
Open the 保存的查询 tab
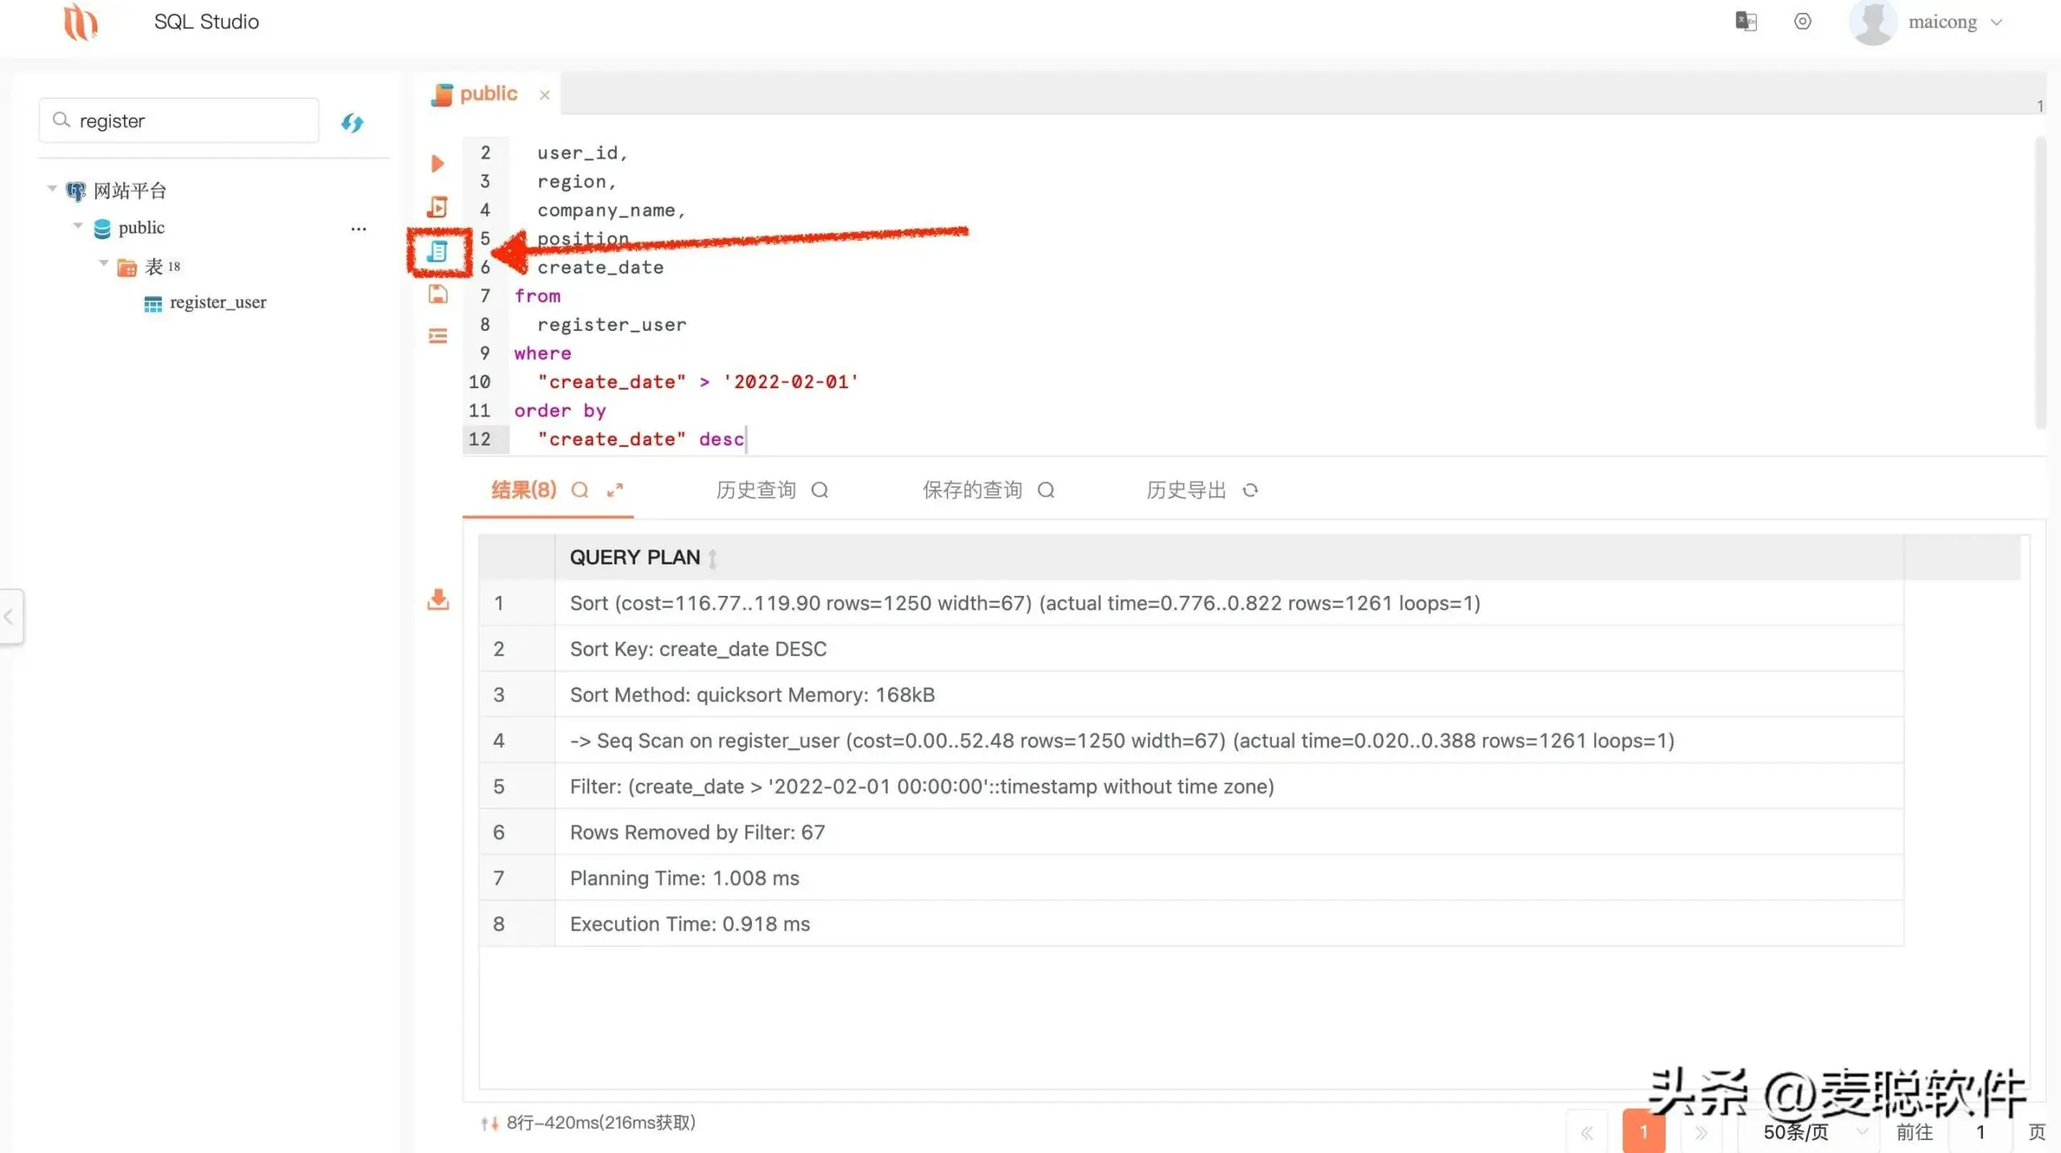coord(972,490)
